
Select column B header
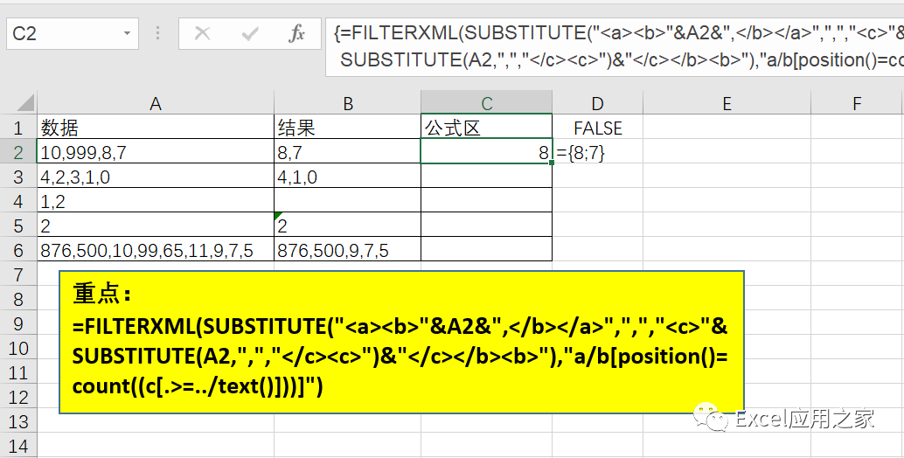click(x=348, y=103)
